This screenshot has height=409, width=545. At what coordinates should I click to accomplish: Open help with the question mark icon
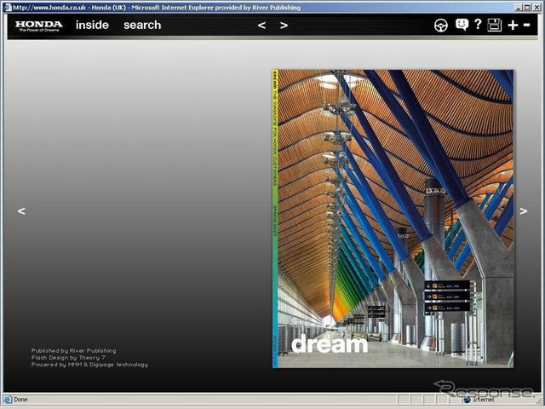point(478,24)
